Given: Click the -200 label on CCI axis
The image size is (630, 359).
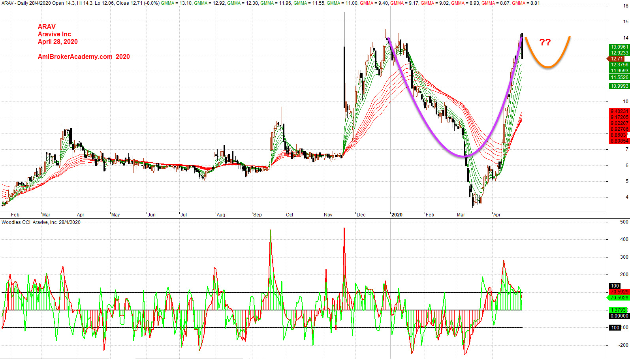Looking at the screenshot, I should pos(623,345).
